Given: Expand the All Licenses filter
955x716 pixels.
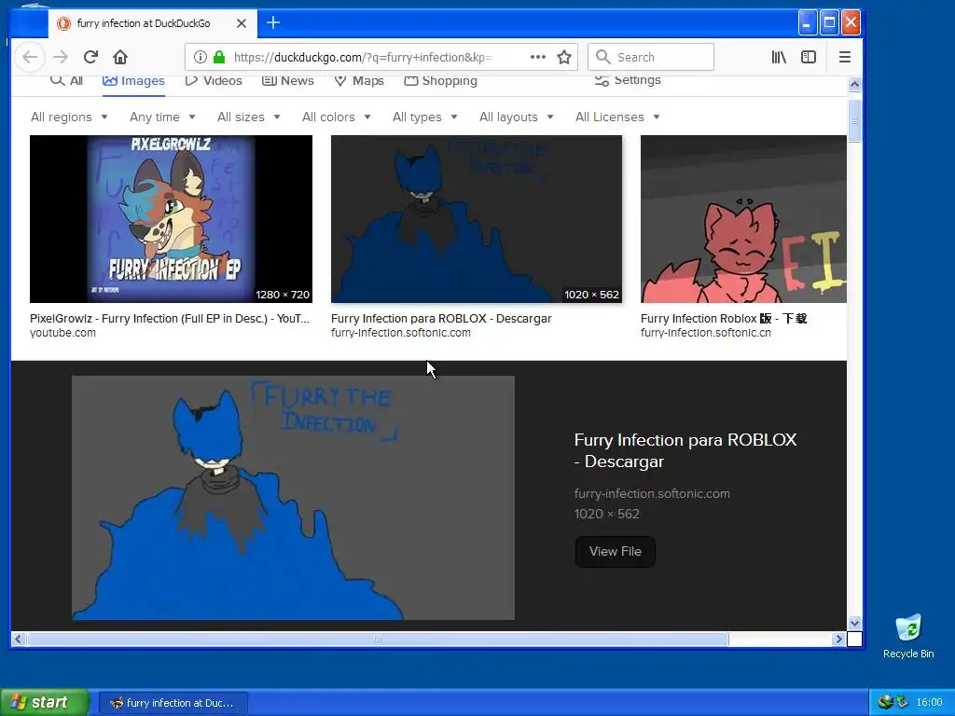Looking at the screenshot, I should click(x=617, y=117).
